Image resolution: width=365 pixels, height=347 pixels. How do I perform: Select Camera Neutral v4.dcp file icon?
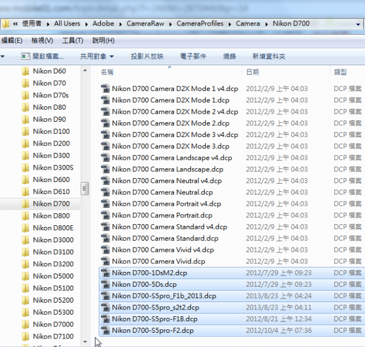tap(106, 181)
